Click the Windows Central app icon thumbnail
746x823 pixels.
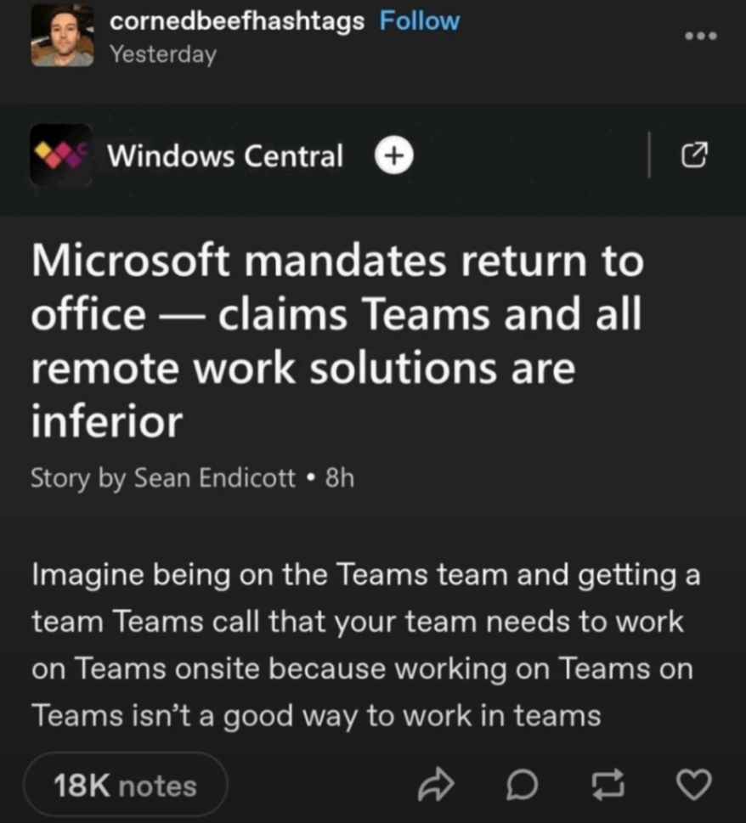click(x=62, y=155)
